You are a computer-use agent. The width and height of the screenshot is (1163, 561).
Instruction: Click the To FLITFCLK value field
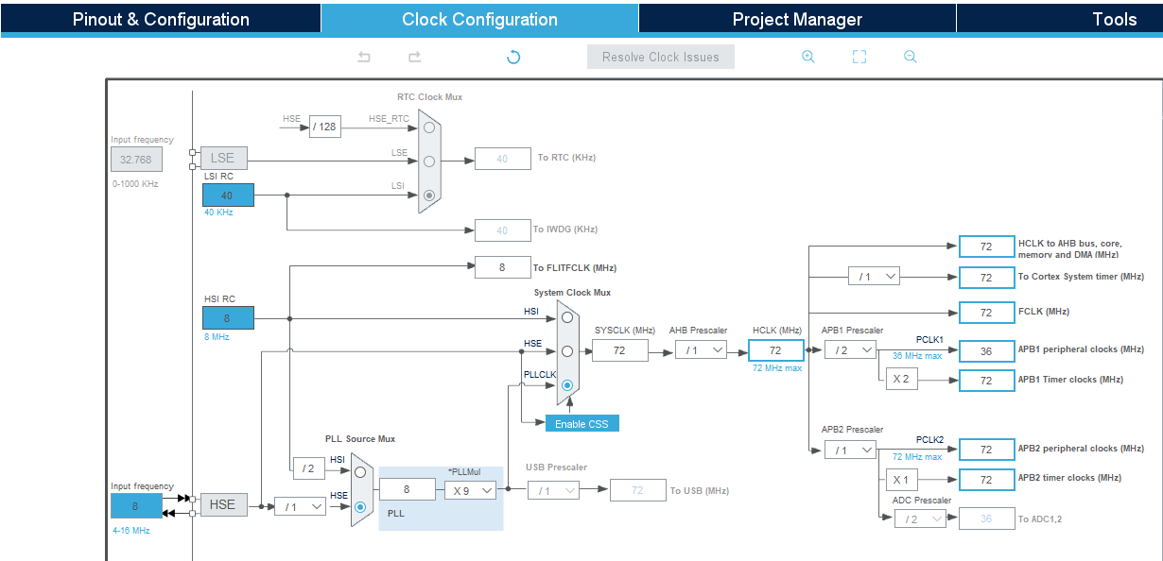(502, 267)
